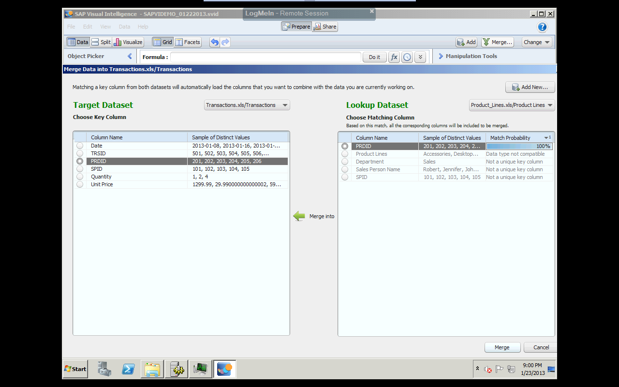Click the Add toolbar button
The width and height of the screenshot is (619, 387).
(x=467, y=42)
